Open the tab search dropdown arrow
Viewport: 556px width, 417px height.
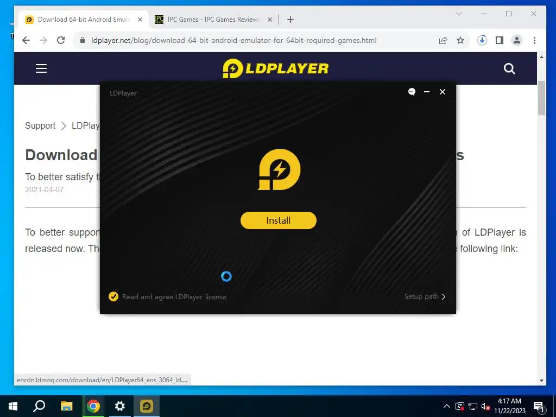(459, 14)
